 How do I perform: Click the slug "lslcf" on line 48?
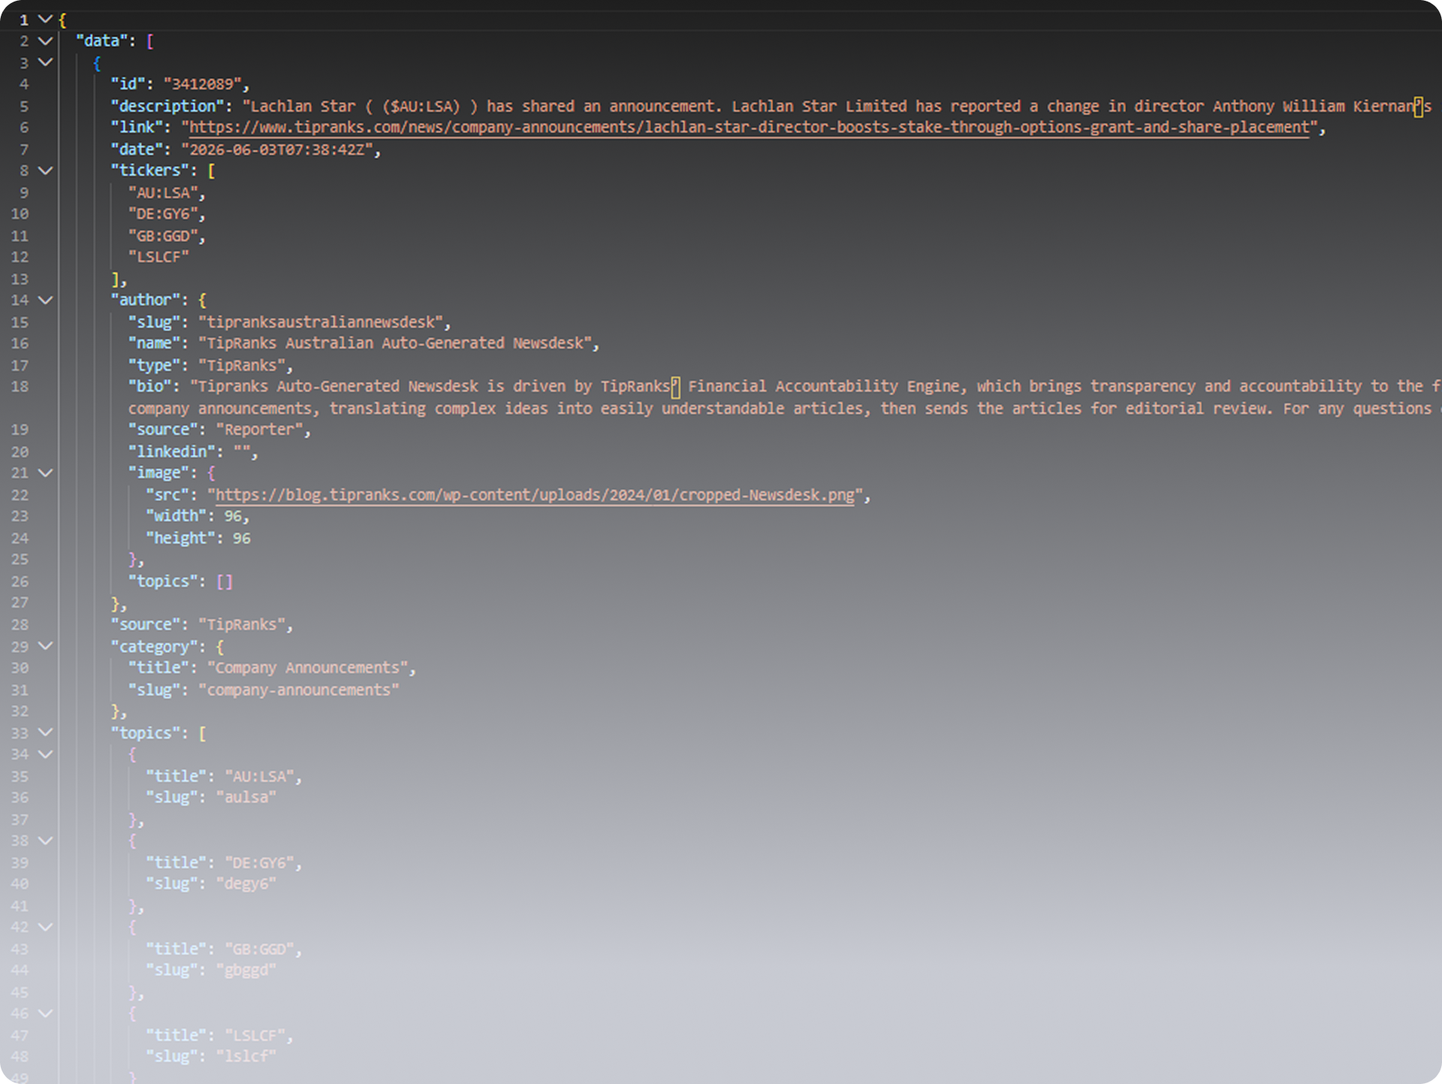246,1056
